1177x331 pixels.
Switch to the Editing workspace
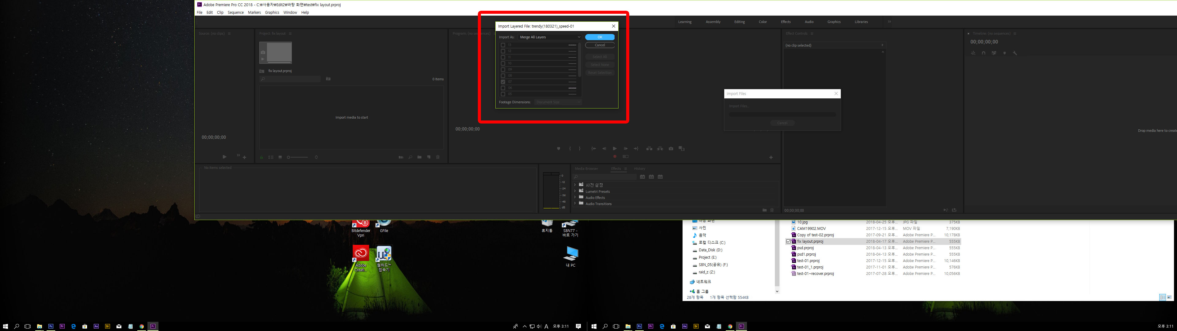[x=739, y=22]
